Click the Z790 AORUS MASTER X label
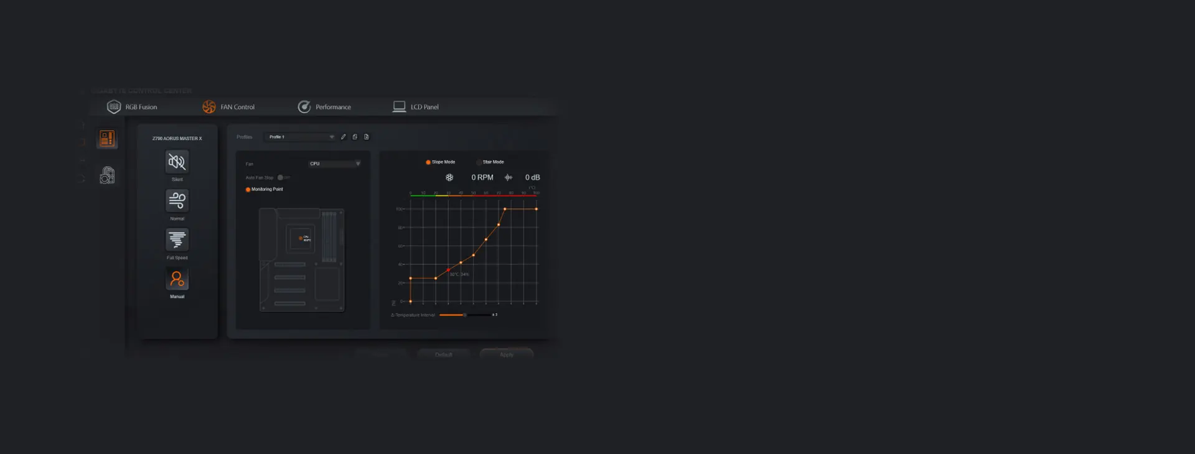1195x454 pixels. coord(177,139)
